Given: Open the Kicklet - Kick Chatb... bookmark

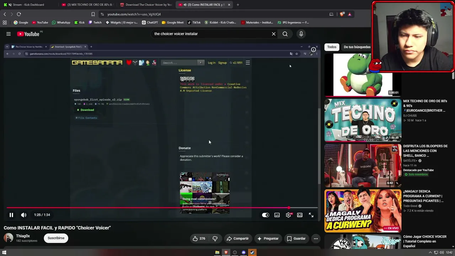Looking at the screenshot, I should pos(220,22).
